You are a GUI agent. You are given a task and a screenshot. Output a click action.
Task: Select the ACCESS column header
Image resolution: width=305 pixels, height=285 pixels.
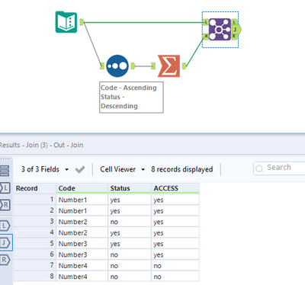pos(175,188)
